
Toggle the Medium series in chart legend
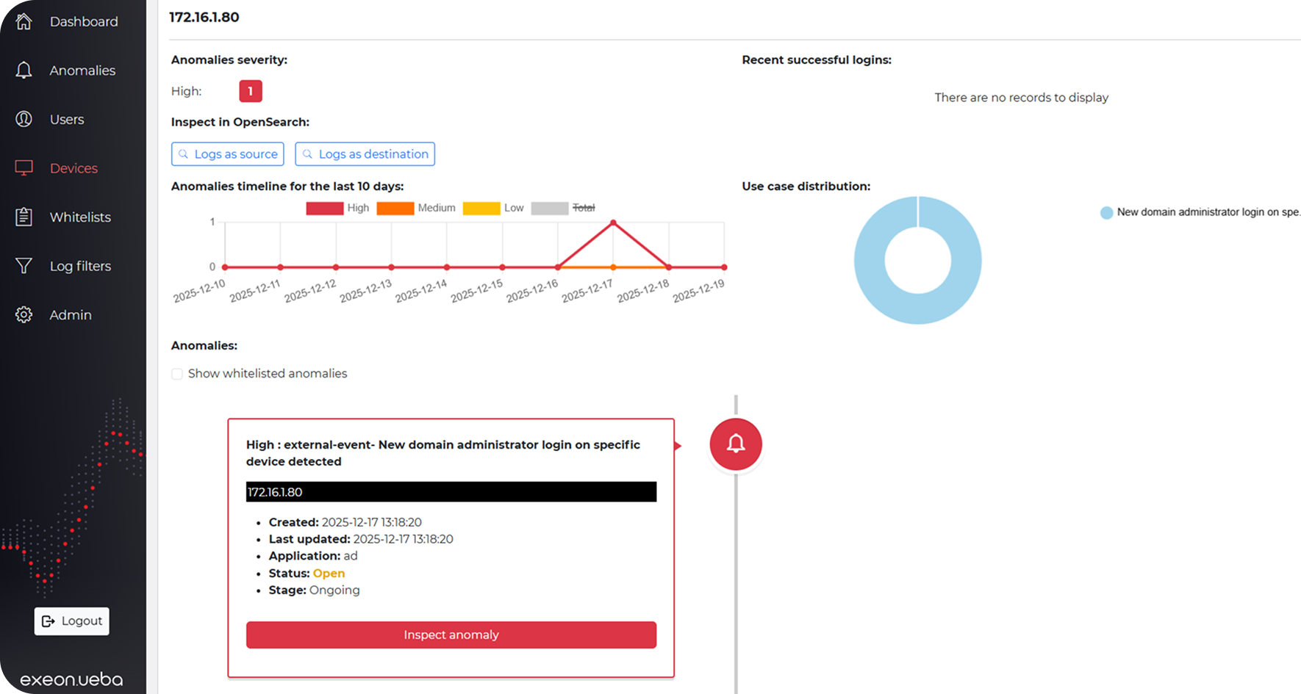[395, 209]
